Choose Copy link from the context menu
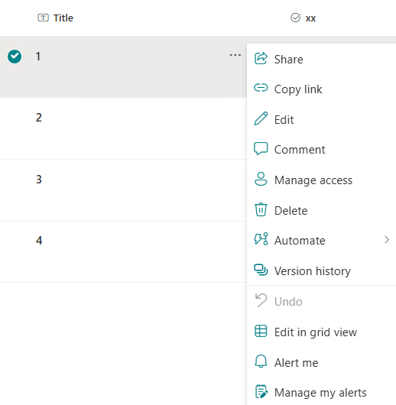Screen dimensions: 396x405 (321, 89)
